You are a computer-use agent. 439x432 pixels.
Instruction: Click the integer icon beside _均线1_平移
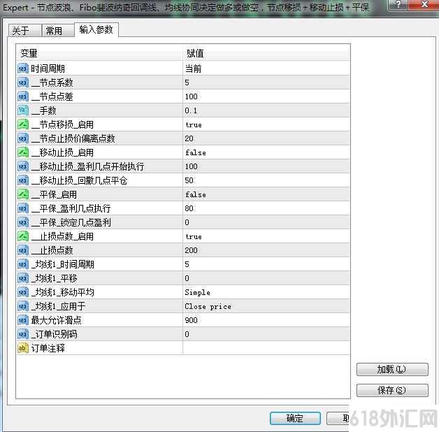coord(23,278)
